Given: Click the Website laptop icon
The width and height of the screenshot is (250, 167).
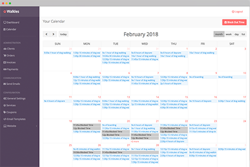Looking at the screenshot, I should tap(5, 126).
